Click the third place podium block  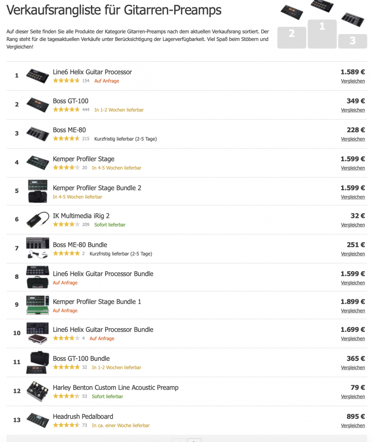click(x=352, y=41)
